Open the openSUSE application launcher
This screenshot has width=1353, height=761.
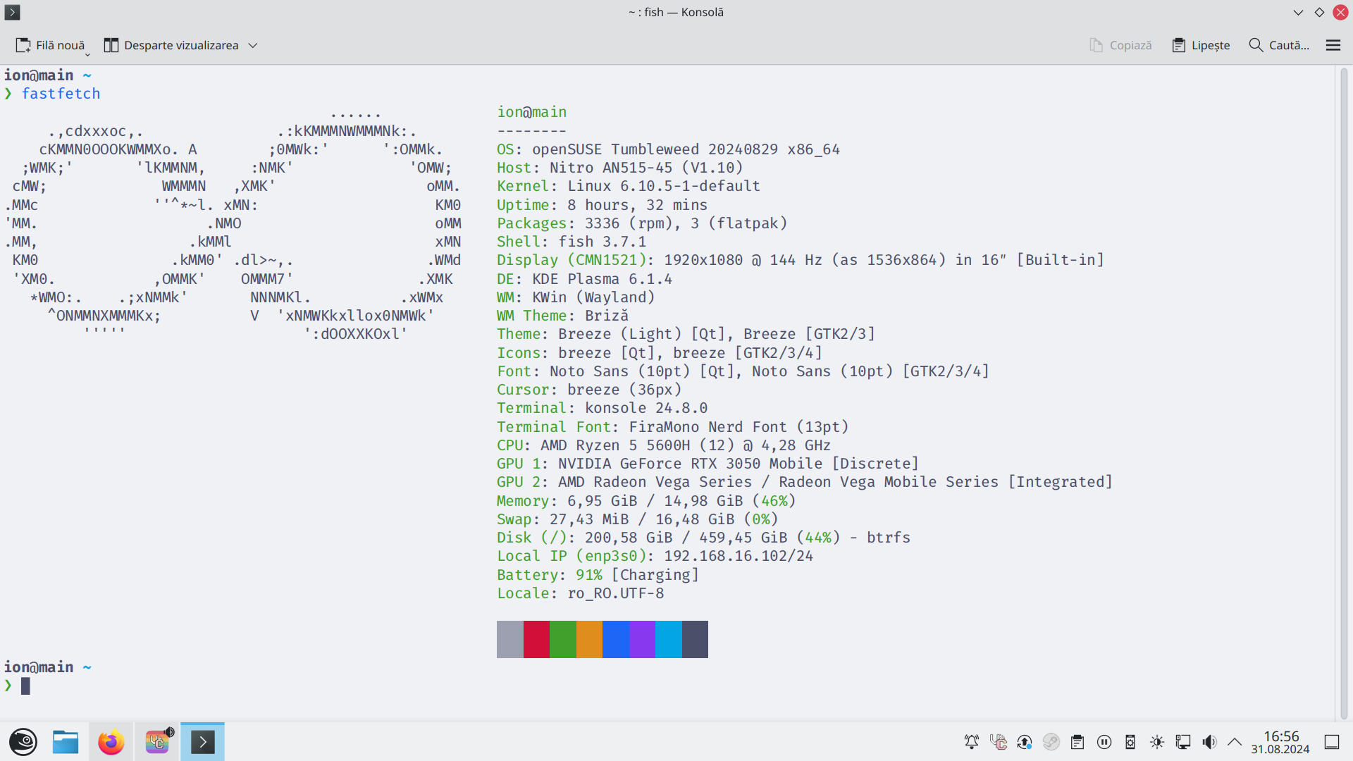(23, 742)
